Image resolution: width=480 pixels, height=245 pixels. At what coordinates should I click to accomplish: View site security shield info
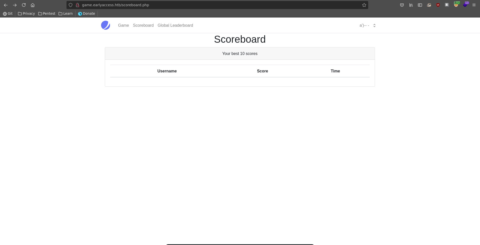pyautogui.click(x=71, y=5)
